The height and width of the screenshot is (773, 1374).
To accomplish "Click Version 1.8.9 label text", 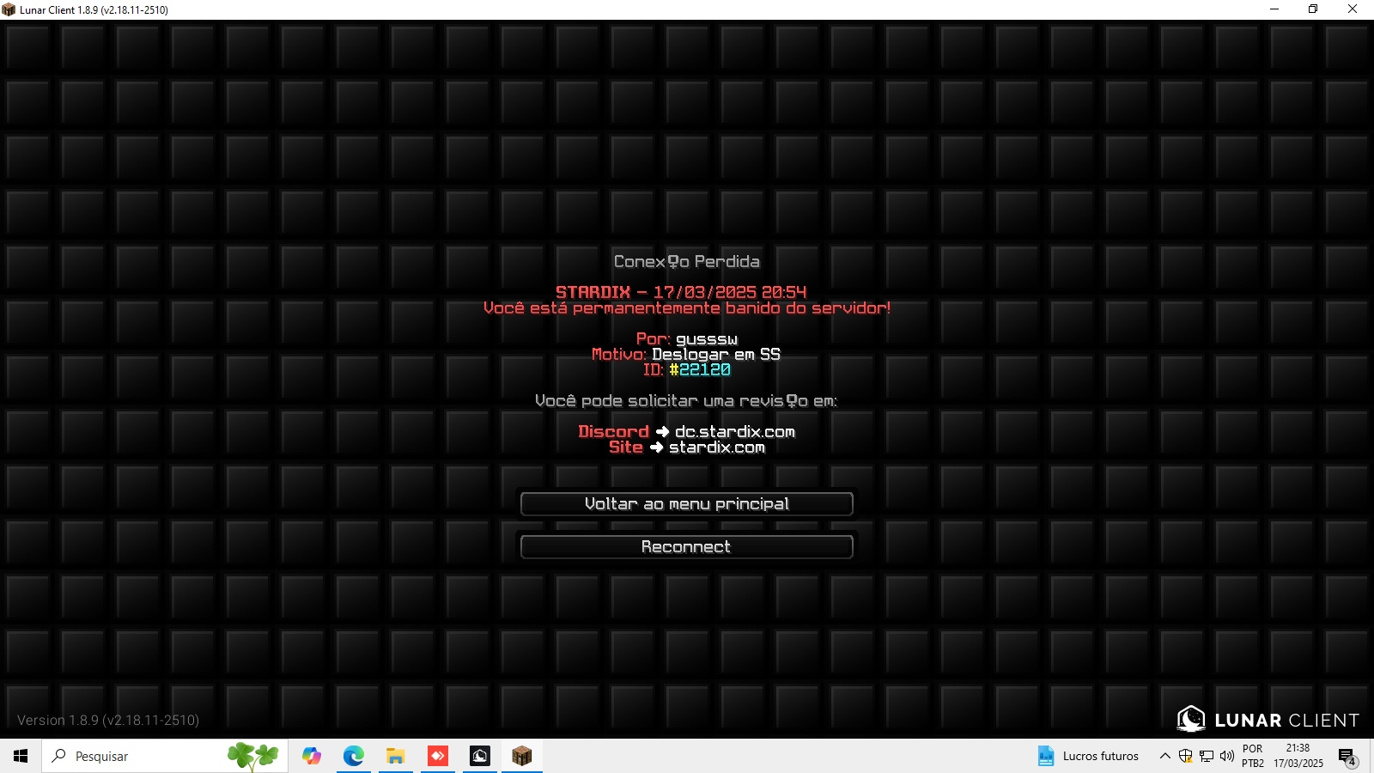I will pyautogui.click(x=108, y=720).
